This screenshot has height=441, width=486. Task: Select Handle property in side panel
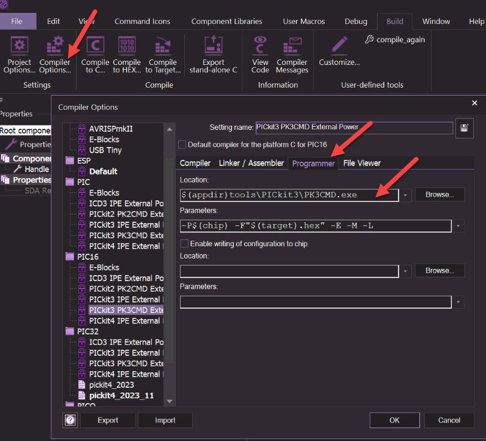click(x=37, y=169)
